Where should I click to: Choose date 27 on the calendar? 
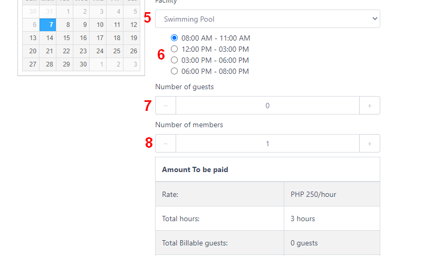pos(33,64)
